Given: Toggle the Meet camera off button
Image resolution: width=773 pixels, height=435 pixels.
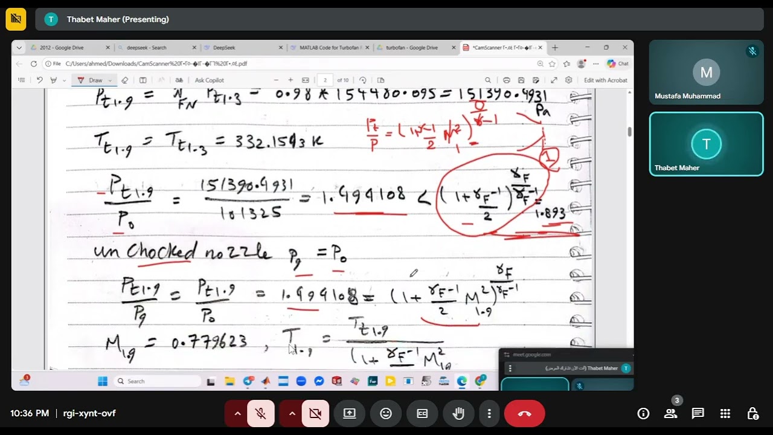Looking at the screenshot, I should tap(315, 414).
